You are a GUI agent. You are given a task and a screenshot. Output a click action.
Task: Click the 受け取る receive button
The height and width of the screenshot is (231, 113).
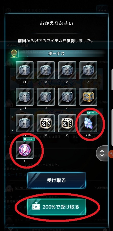pyautogui.click(x=56, y=181)
